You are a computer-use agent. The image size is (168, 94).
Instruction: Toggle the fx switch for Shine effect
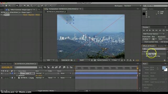click(x=3, y=15)
